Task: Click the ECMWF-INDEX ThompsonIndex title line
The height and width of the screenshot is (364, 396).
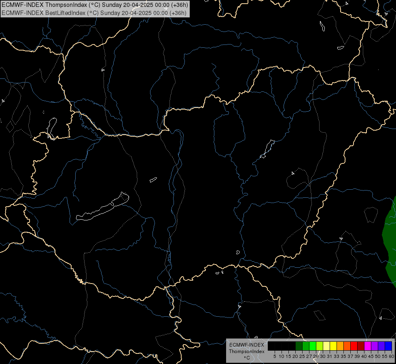Action: tap(95, 5)
